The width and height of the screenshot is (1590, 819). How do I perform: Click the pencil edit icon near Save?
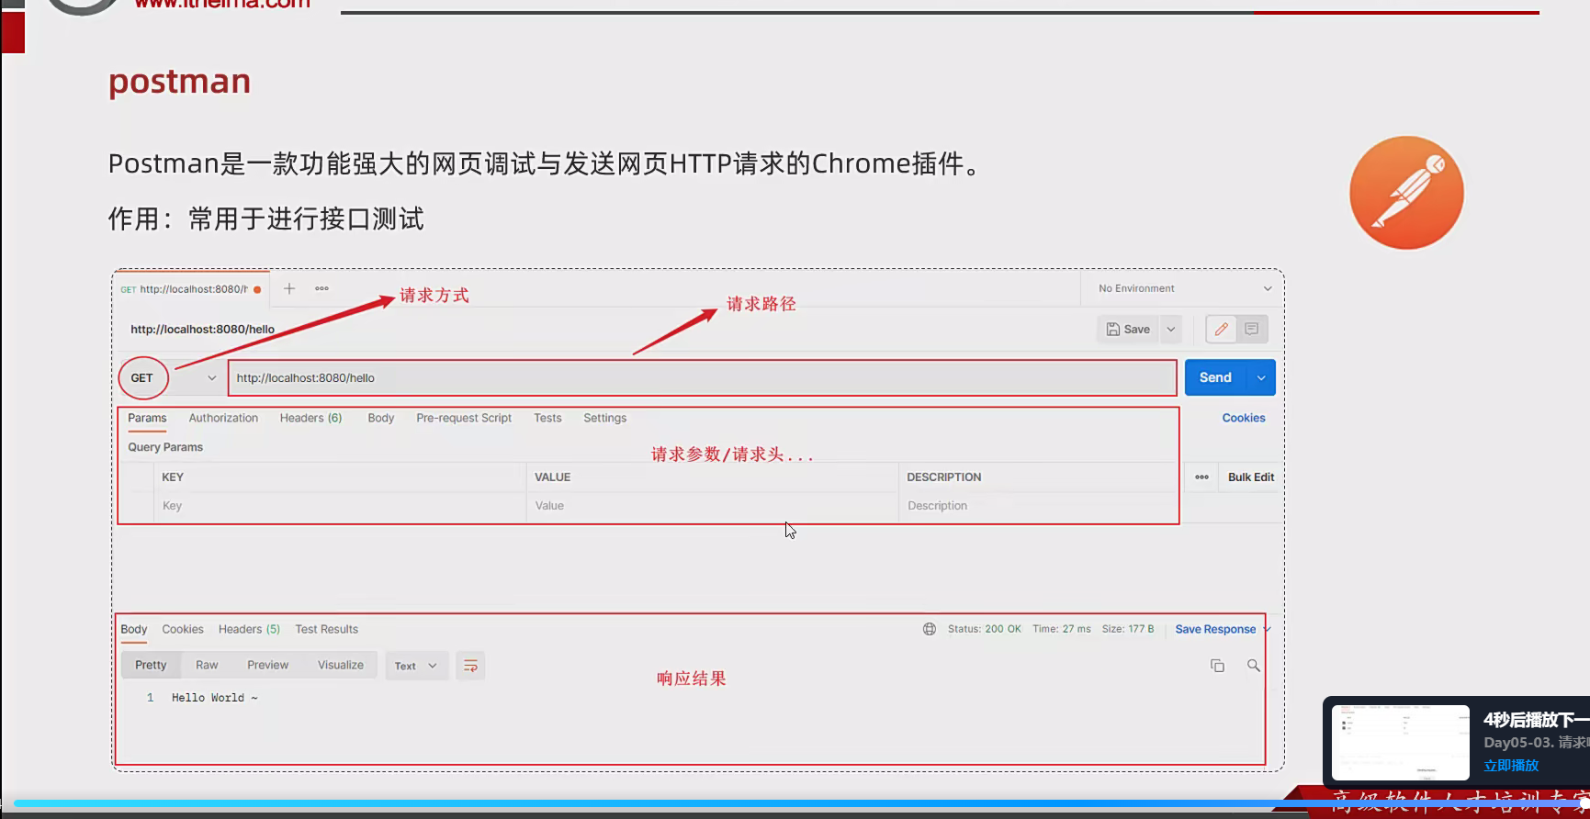1221,329
